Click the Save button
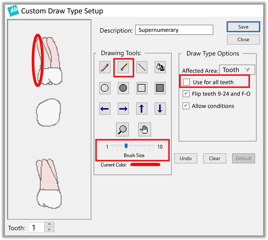 tap(243, 27)
